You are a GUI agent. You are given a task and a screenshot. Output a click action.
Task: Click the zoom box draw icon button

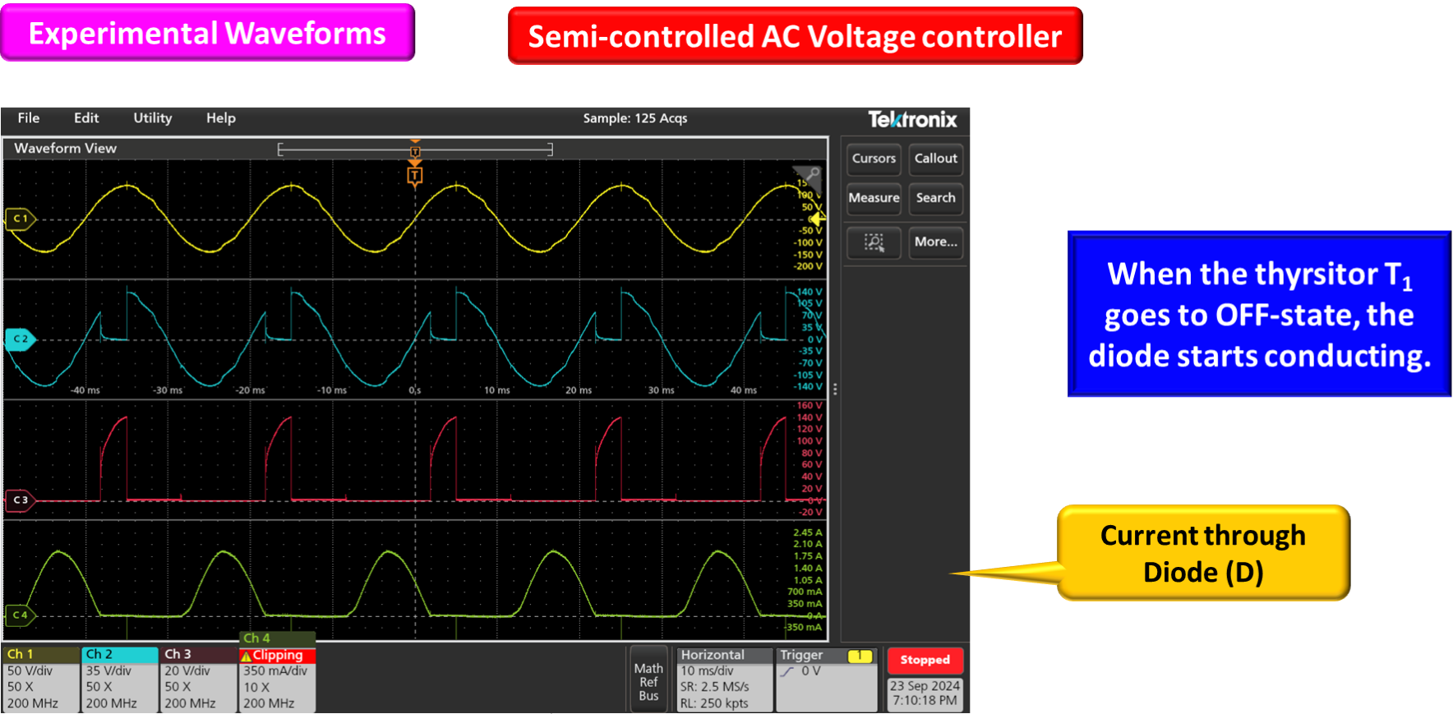[874, 242]
